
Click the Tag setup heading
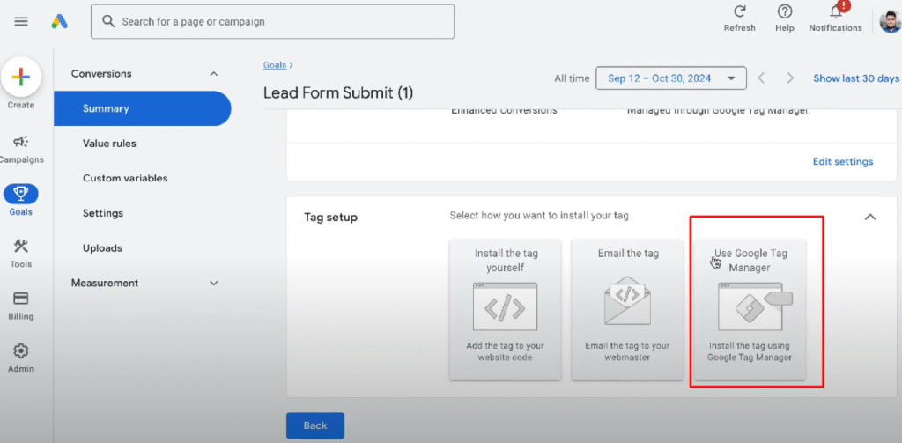331,218
